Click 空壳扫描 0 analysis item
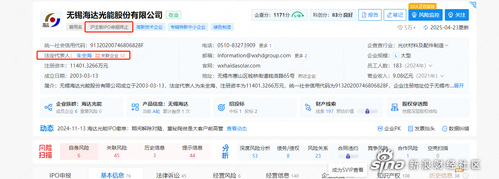Viewport: 499px width, 179px height. click(438, 152)
